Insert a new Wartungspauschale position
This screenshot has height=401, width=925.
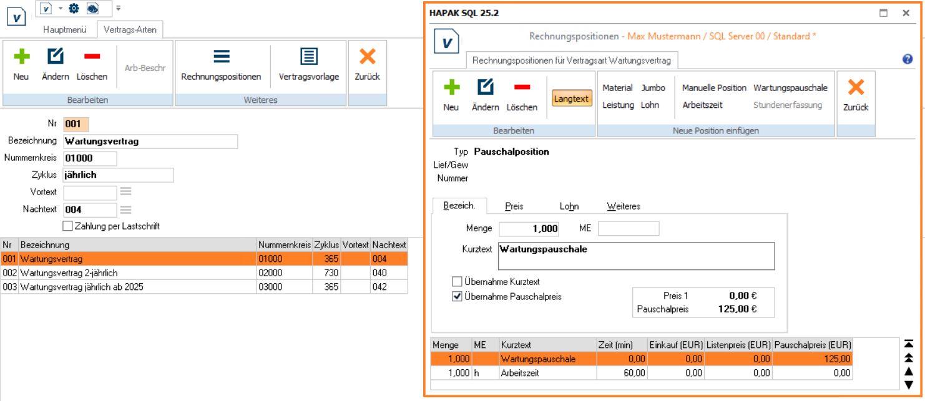[x=790, y=88]
